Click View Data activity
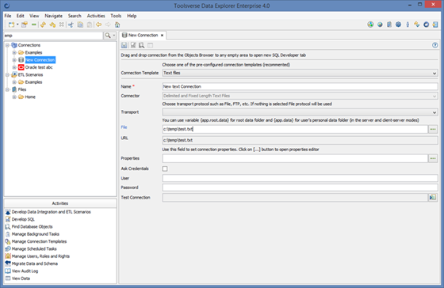 click(21, 279)
